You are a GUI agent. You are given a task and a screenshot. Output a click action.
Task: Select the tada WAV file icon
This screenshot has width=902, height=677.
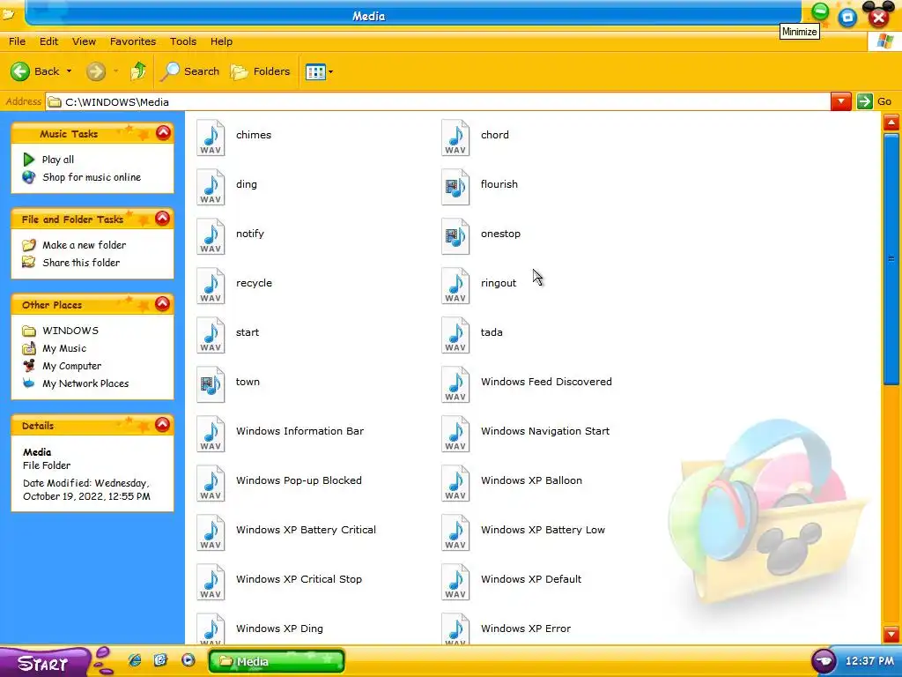[x=455, y=334]
